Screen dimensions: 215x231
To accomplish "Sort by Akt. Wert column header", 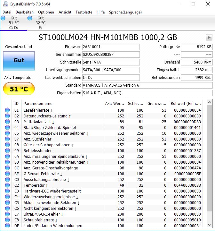I will (x=115, y=103).
